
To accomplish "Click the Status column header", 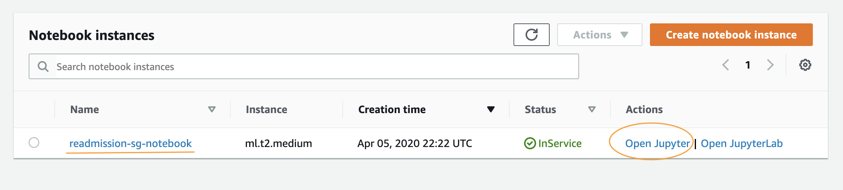I will point(540,109).
